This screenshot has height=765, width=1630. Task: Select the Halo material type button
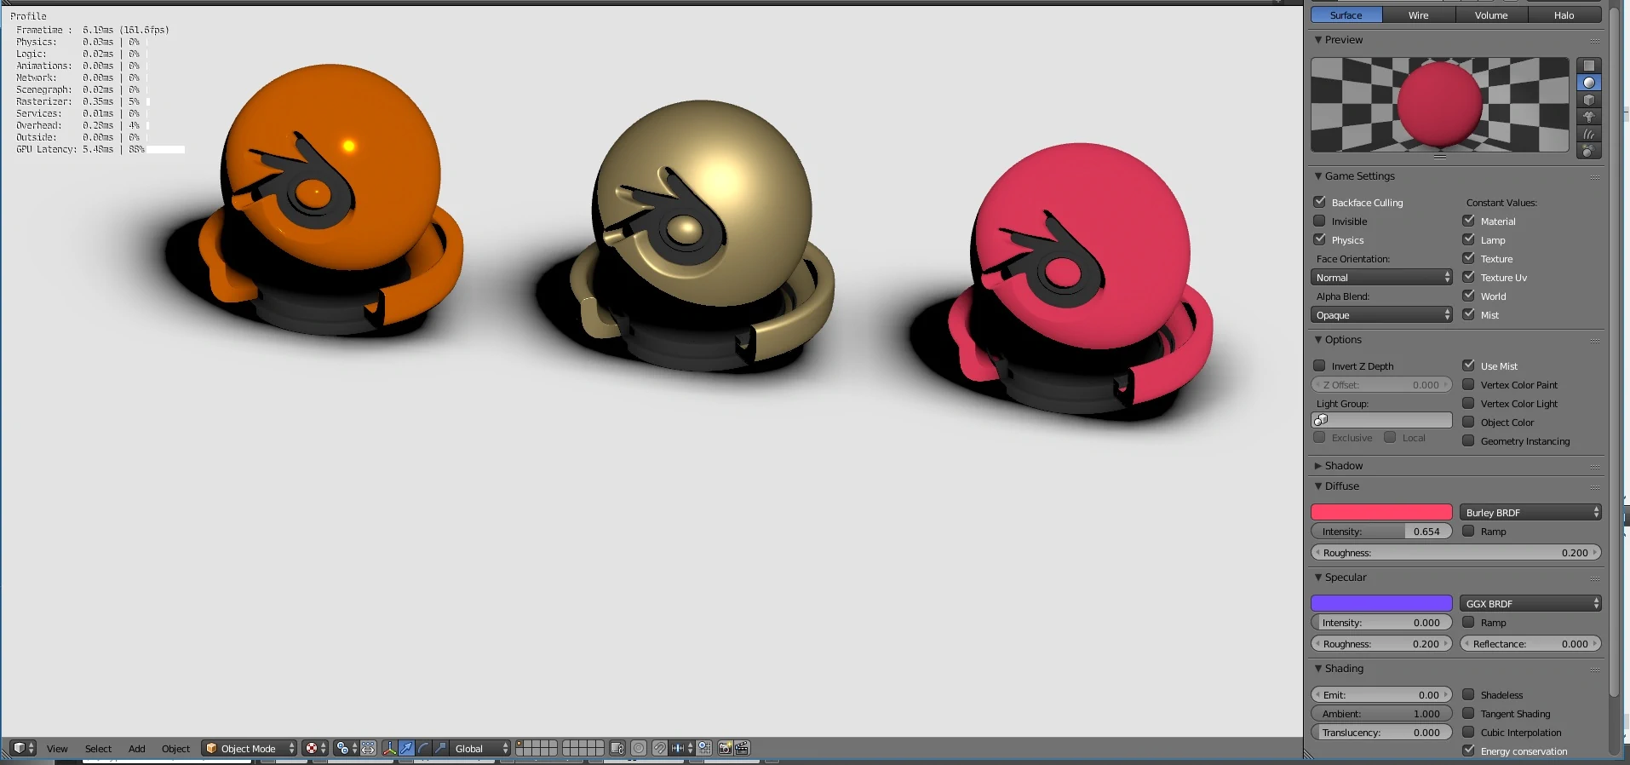1564,14
